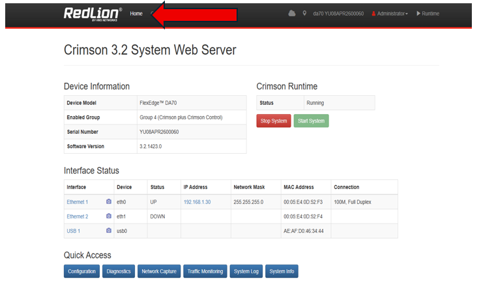Select the Group 4 enabled group value
Image resolution: width=494 pixels, height=283 pixels.
coord(181,117)
